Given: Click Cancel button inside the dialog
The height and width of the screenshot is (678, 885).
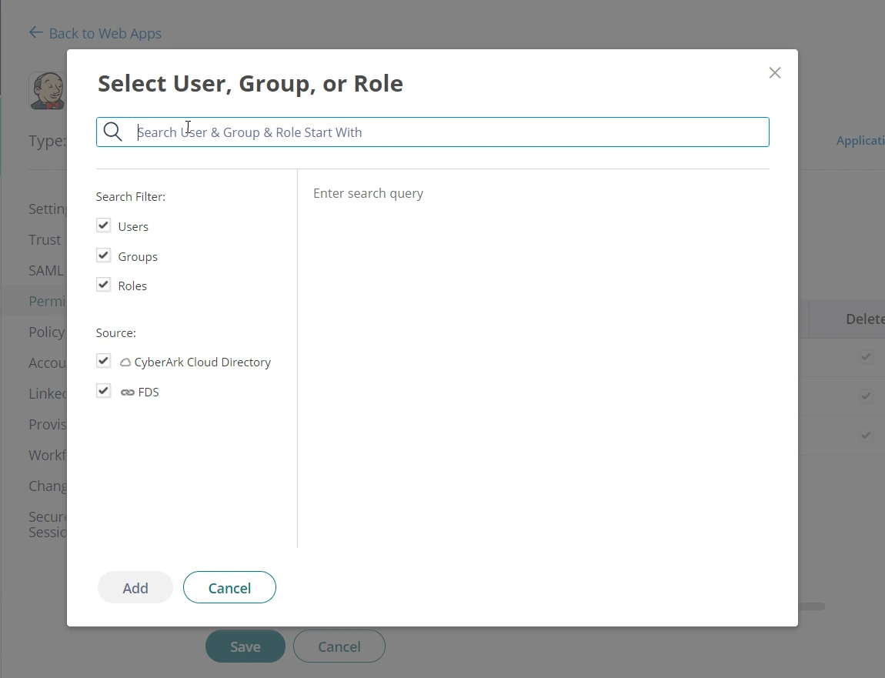Looking at the screenshot, I should 229,588.
